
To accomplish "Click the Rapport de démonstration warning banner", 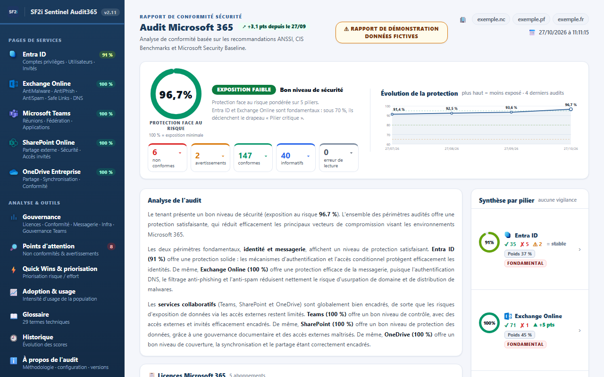I will [x=392, y=33].
